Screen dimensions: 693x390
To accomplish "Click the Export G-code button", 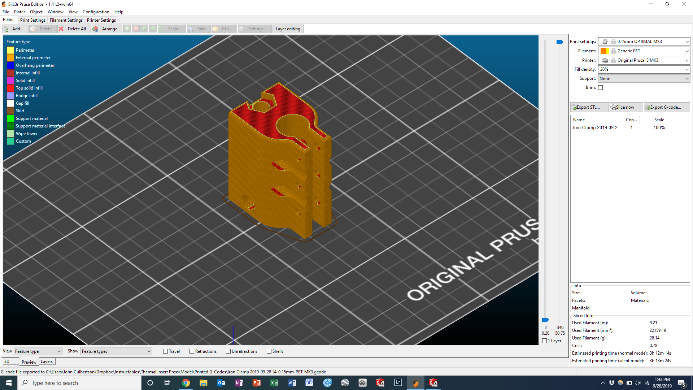I will (666, 107).
